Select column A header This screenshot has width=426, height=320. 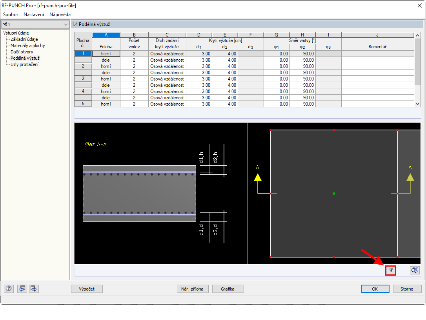coord(106,35)
